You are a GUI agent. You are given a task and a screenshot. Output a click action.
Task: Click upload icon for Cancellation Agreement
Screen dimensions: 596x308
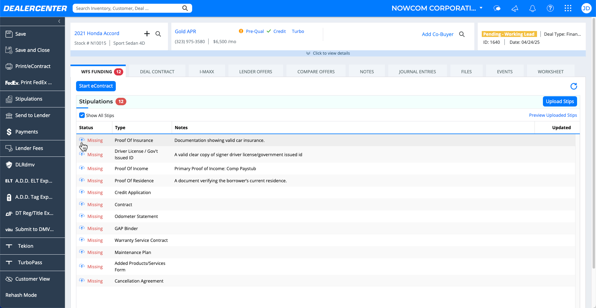click(82, 280)
